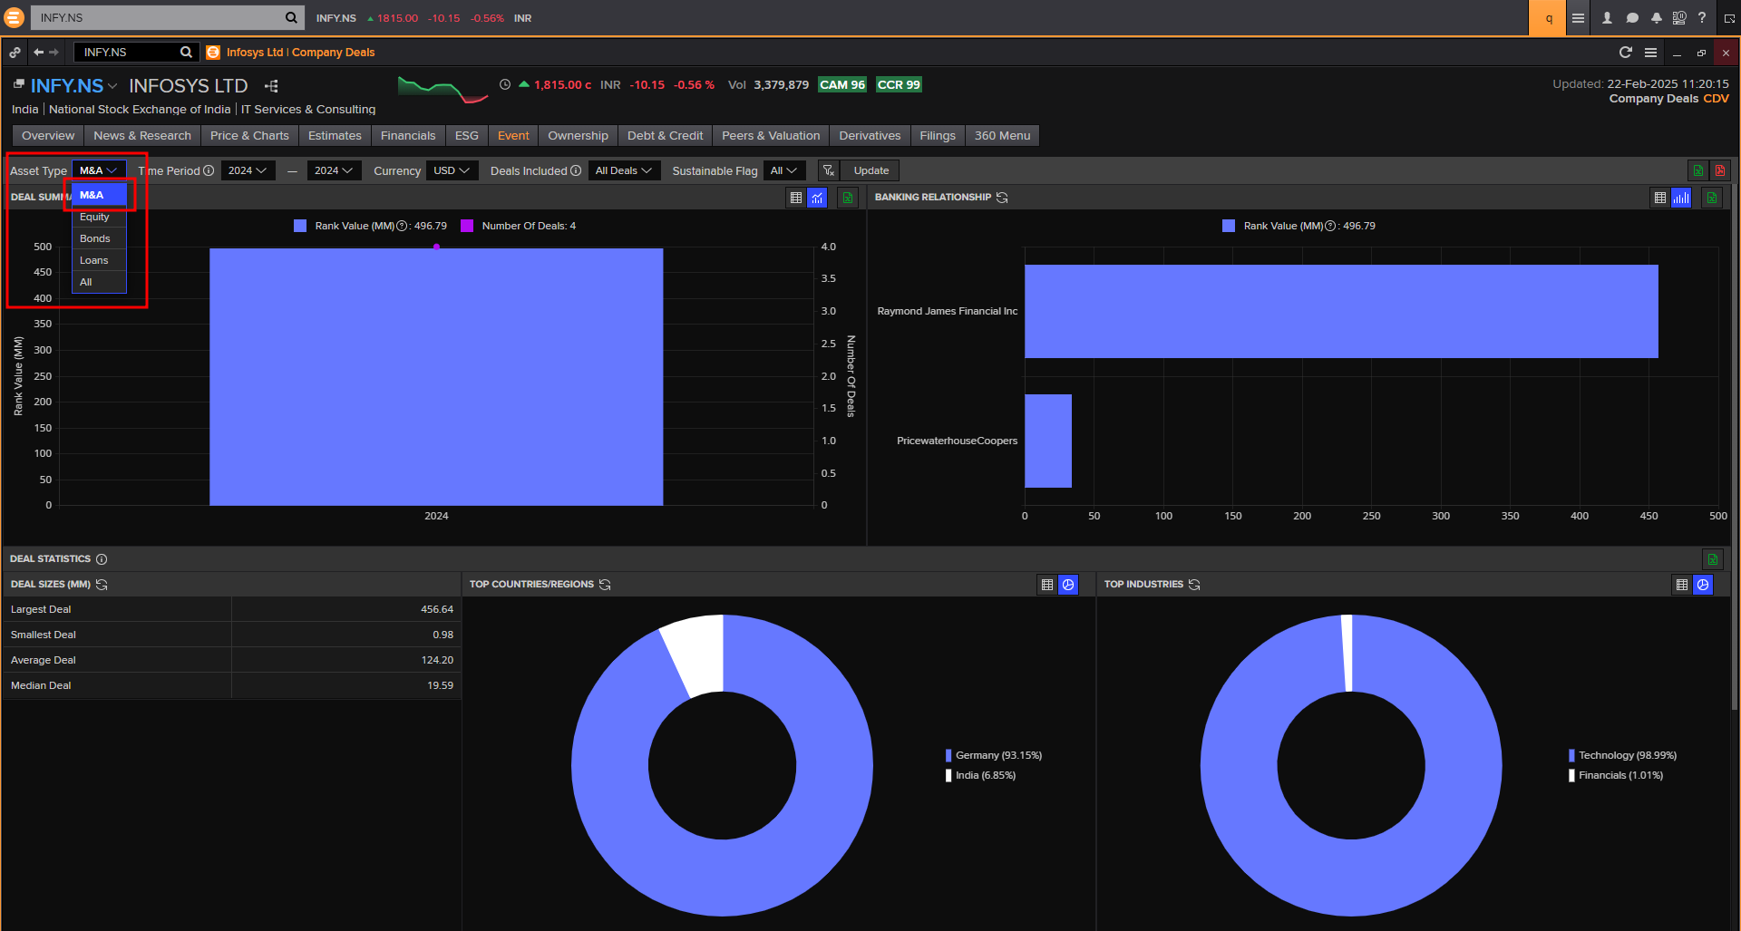Export the page to PDF
This screenshot has width=1741, height=931.
click(x=1719, y=170)
